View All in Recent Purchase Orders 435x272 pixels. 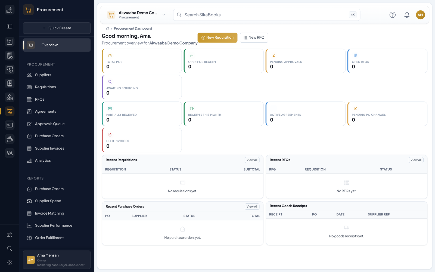pos(252,207)
